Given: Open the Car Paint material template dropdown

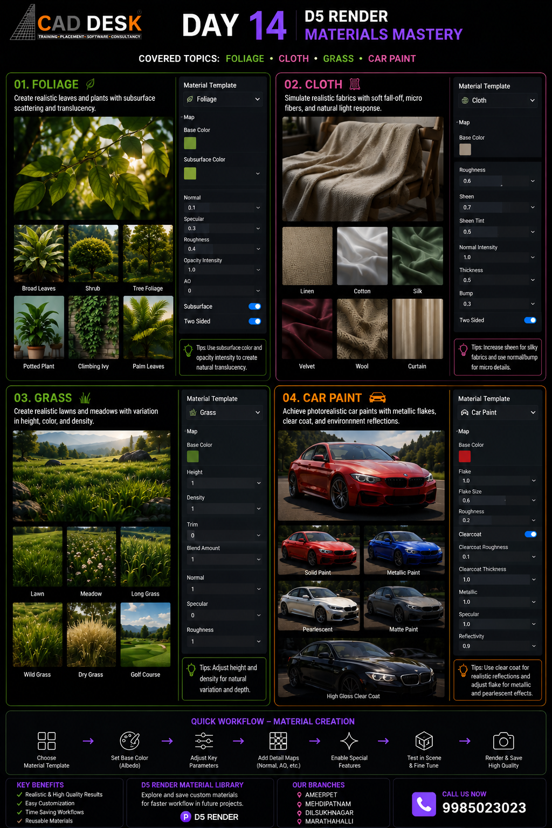Looking at the screenshot, I should tap(498, 412).
